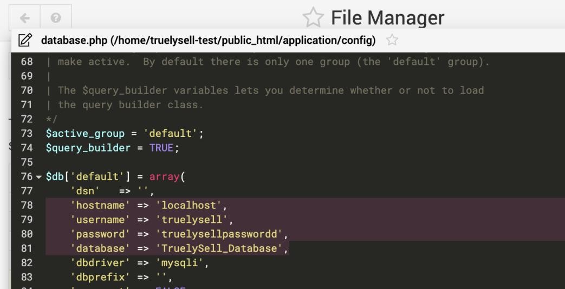The height and width of the screenshot is (289, 565).
Task: Click on 'TruelySell_Database' database value
Action: click(x=224, y=248)
